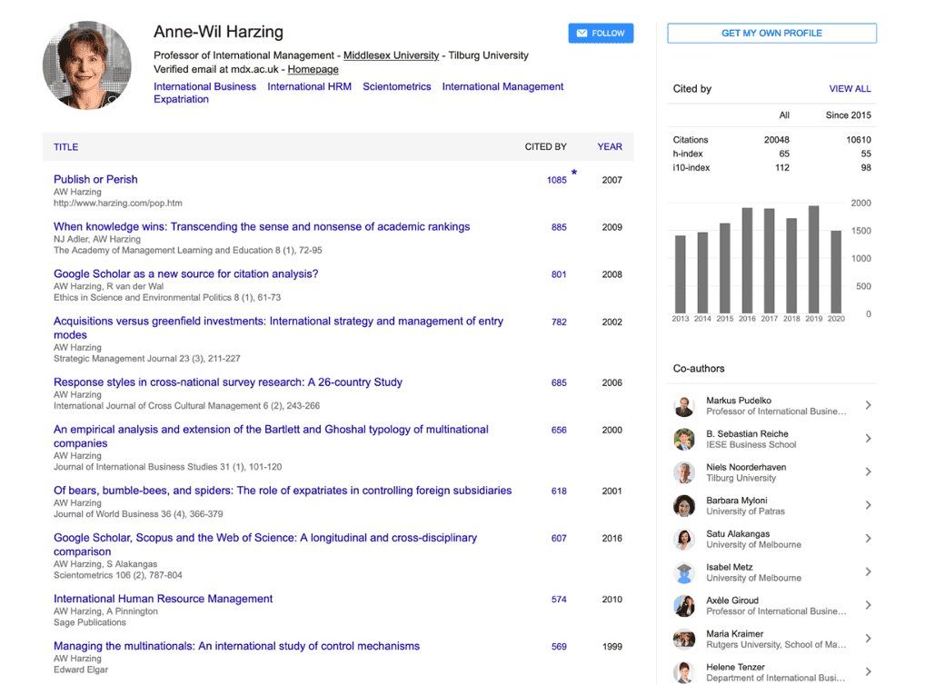Select International Business interest tag

point(204,86)
